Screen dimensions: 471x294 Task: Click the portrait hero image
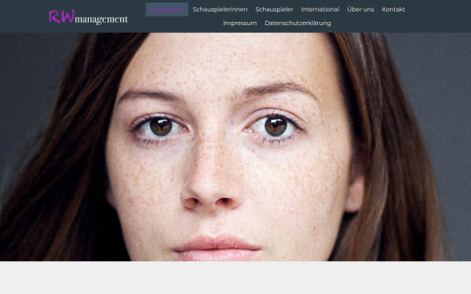point(235,147)
